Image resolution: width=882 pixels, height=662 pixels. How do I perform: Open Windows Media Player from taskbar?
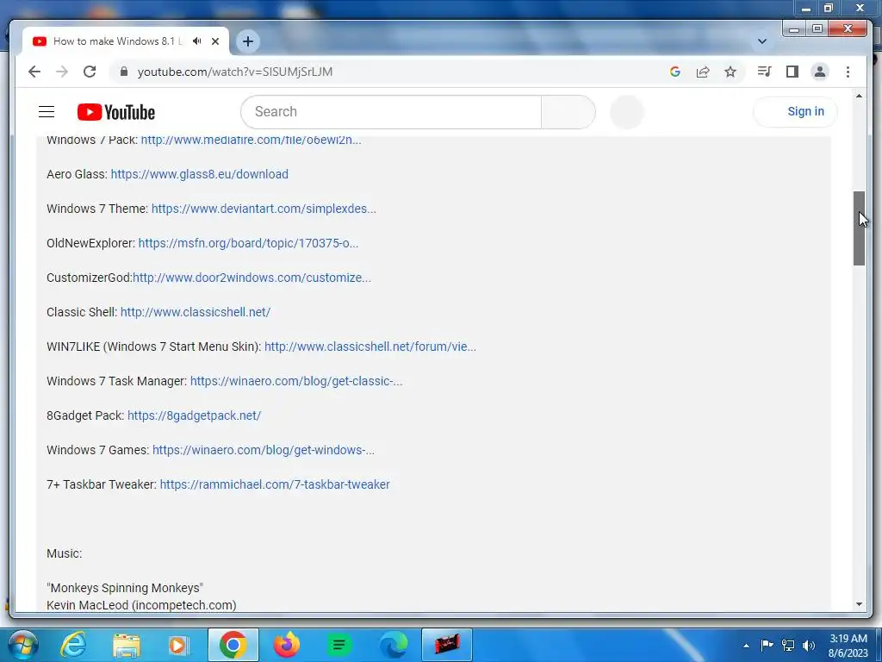pos(179,645)
